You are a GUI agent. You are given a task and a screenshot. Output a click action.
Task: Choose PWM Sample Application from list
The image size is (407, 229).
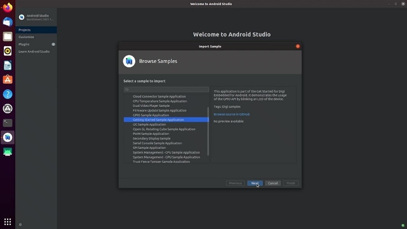(x=151, y=134)
